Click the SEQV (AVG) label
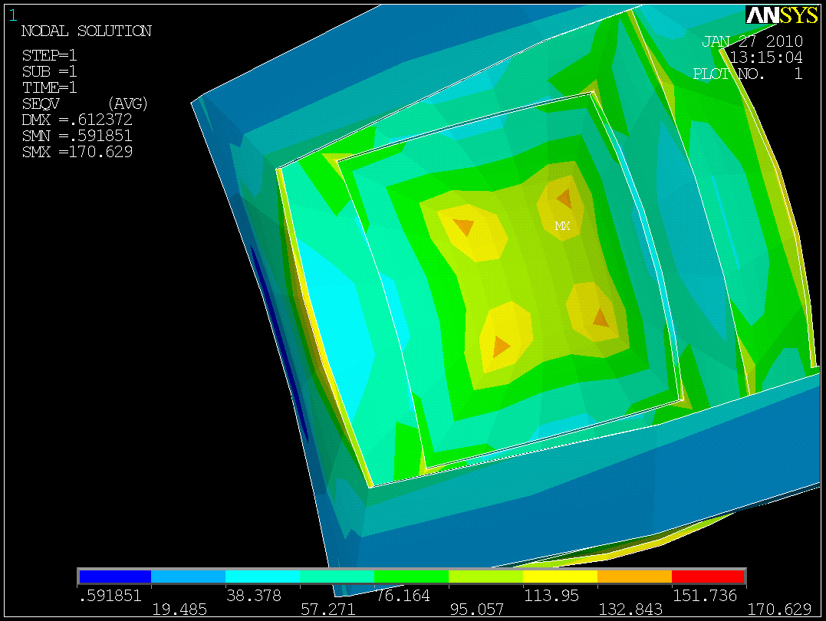 (85, 103)
